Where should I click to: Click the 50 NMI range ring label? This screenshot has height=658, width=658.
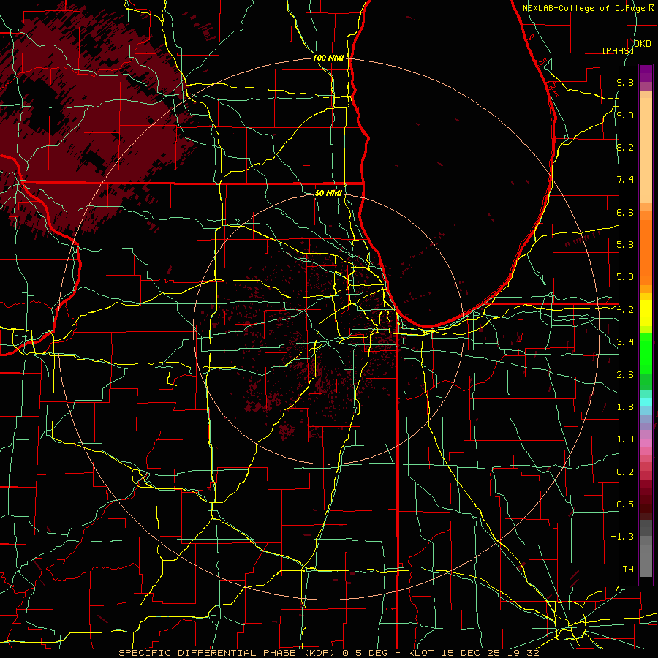[x=328, y=193]
